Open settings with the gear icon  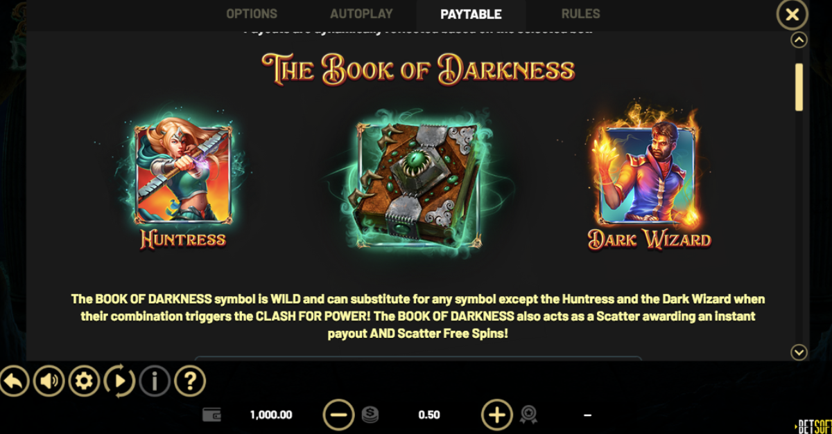(84, 381)
